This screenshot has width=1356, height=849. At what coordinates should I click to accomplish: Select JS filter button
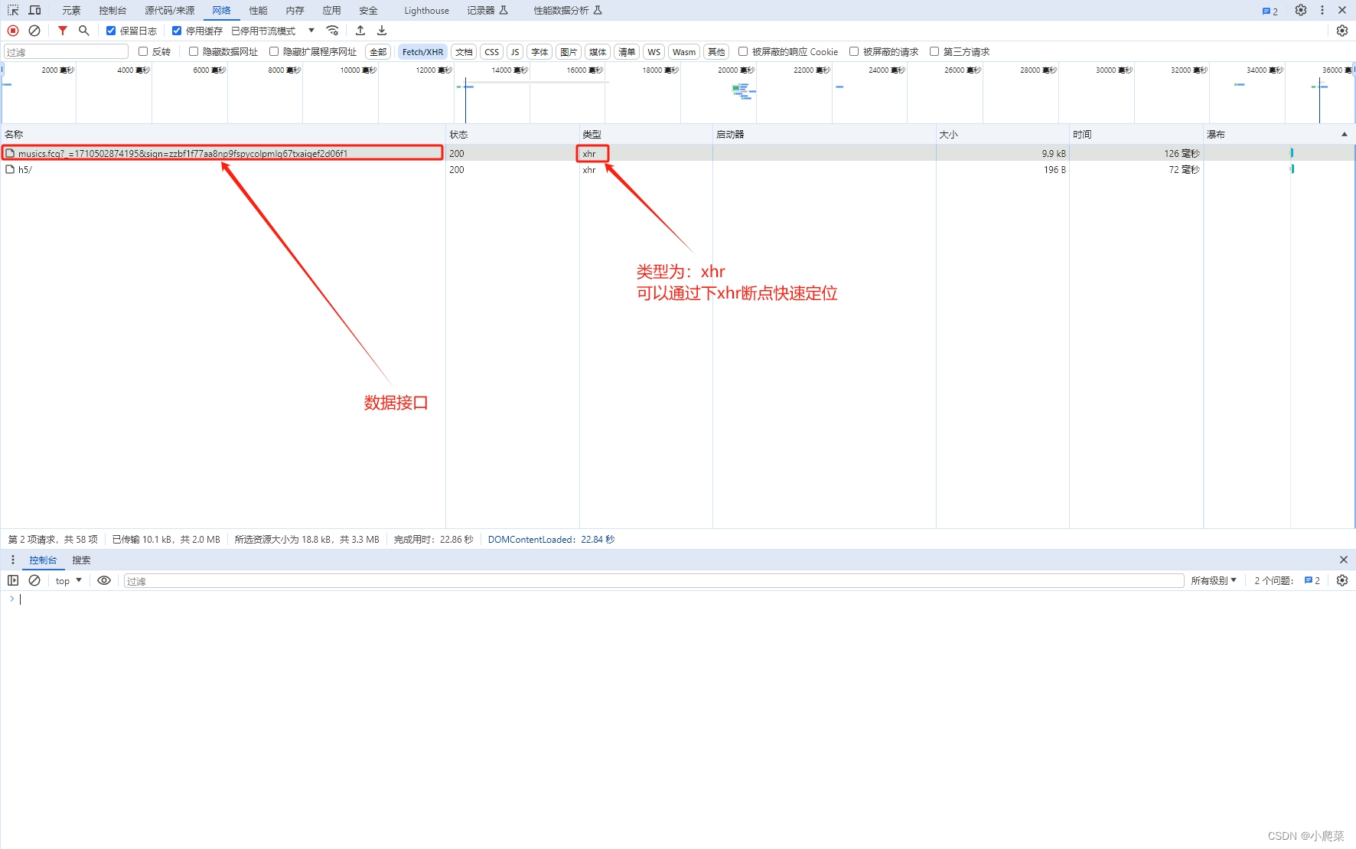click(515, 51)
